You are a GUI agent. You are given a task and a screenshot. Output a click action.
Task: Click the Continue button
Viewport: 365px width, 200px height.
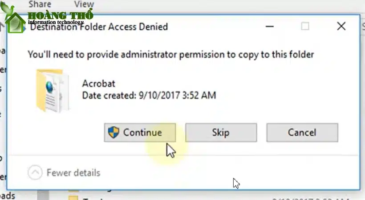(140, 132)
